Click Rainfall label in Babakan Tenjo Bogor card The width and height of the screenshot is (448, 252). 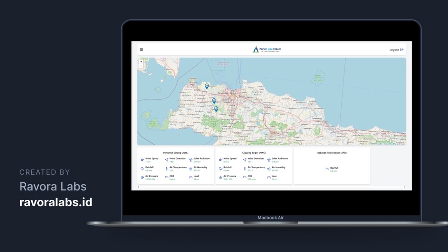334,168
